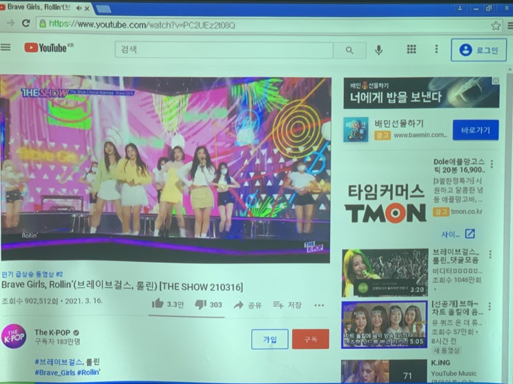Start voice search with microphone icon
The image size is (513, 384).
[378, 50]
